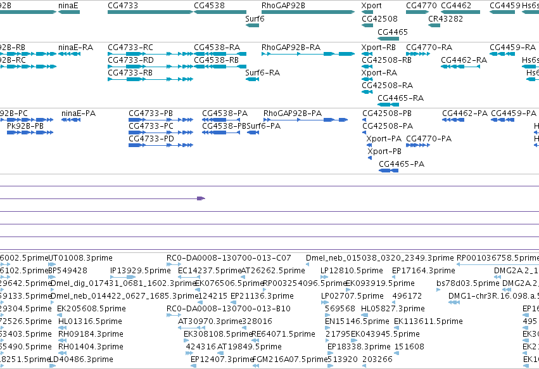
Task: Click transcript CG4770-RA
Action: coord(418,54)
